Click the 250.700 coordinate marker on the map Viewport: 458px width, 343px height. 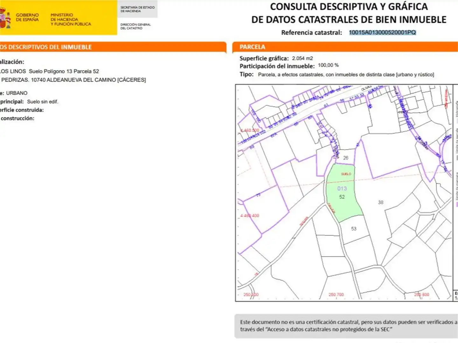(336, 295)
